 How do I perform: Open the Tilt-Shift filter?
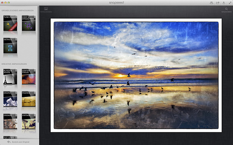pos(10,137)
